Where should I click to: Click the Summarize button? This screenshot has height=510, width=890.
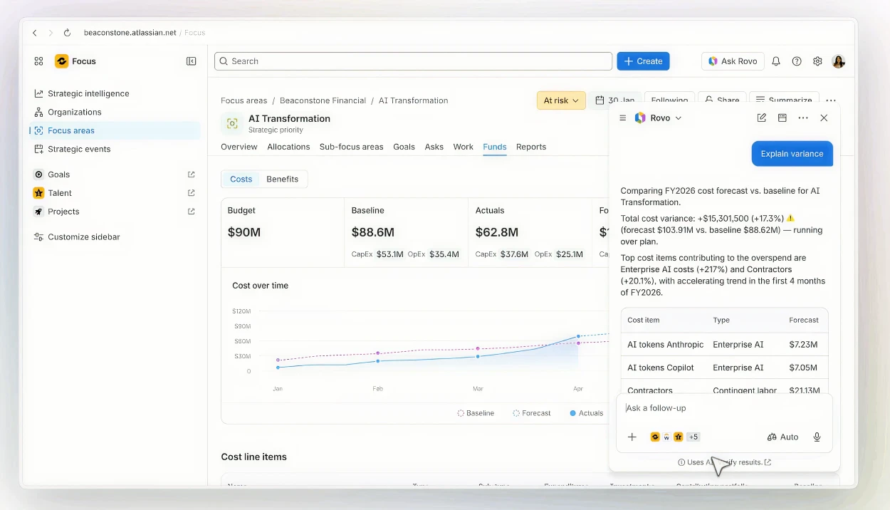784,100
